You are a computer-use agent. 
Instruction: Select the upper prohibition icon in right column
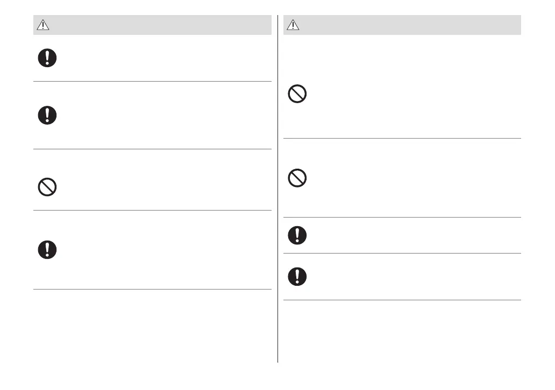[297, 95]
